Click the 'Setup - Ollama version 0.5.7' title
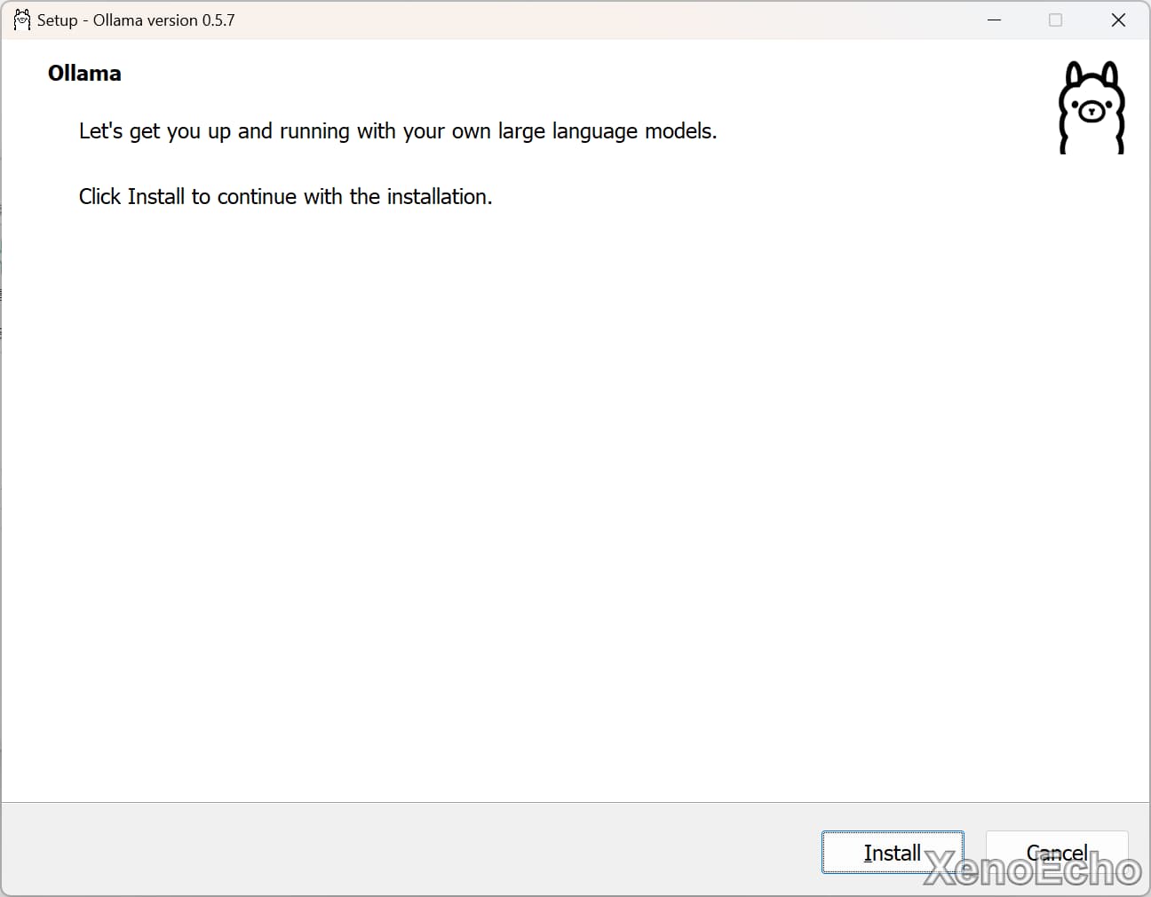The width and height of the screenshot is (1151, 897). pos(136,20)
